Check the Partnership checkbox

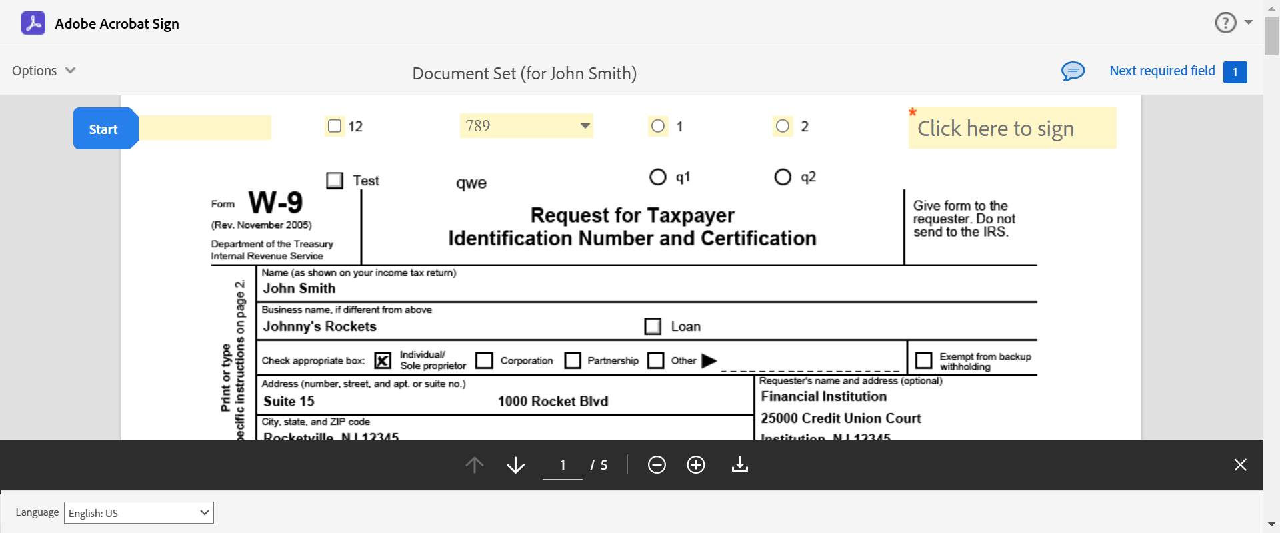click(573, 360)
